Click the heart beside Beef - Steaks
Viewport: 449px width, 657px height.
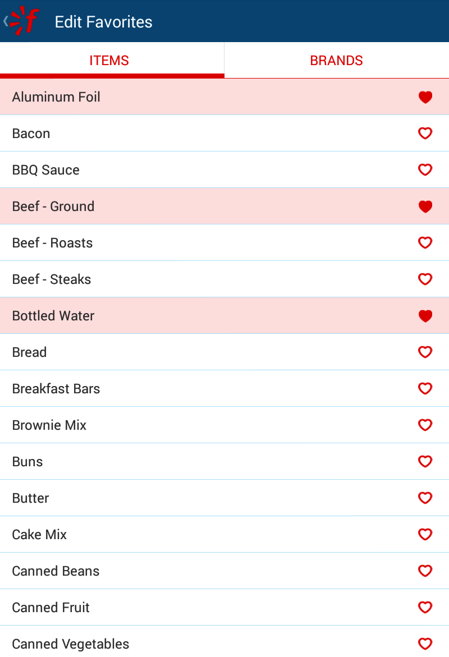click(425, 279)
